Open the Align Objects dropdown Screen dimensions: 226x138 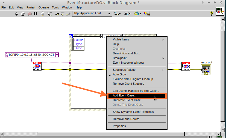pyautogui.click(x=117, y=14)
